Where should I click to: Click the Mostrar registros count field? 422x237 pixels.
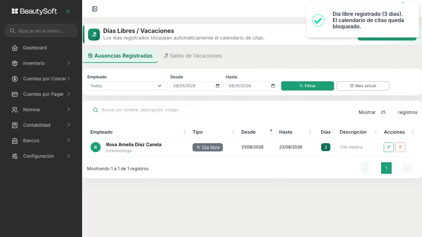point(387,112)
